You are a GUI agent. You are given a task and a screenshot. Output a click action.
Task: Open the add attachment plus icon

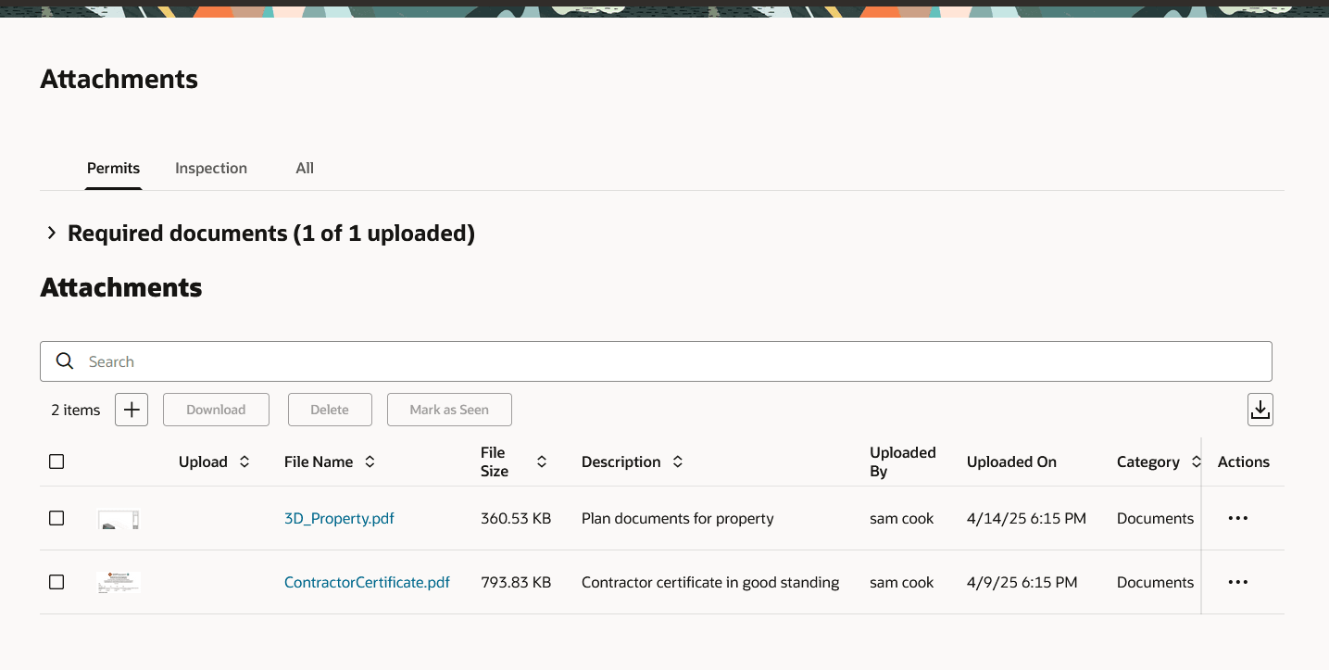[131, 409]
